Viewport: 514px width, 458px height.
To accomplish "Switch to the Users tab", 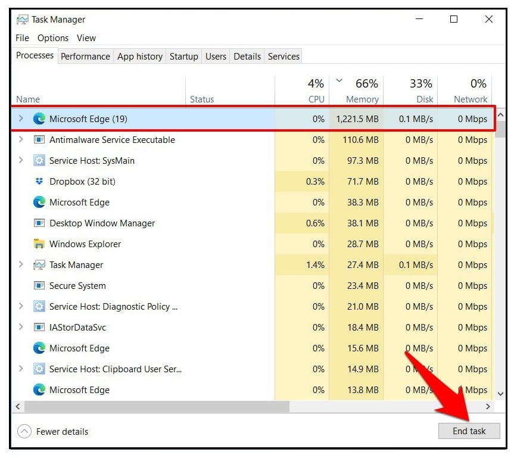I will (216, 57).
